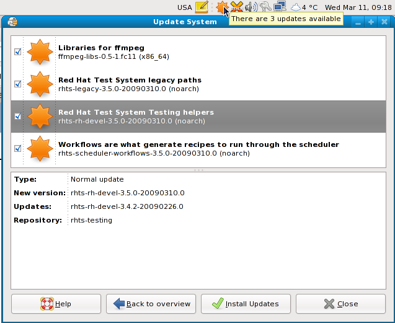The image size is (395, 323).
Task: Toggle the Testing helpers update checkbox
Action: tap(18, 116)
